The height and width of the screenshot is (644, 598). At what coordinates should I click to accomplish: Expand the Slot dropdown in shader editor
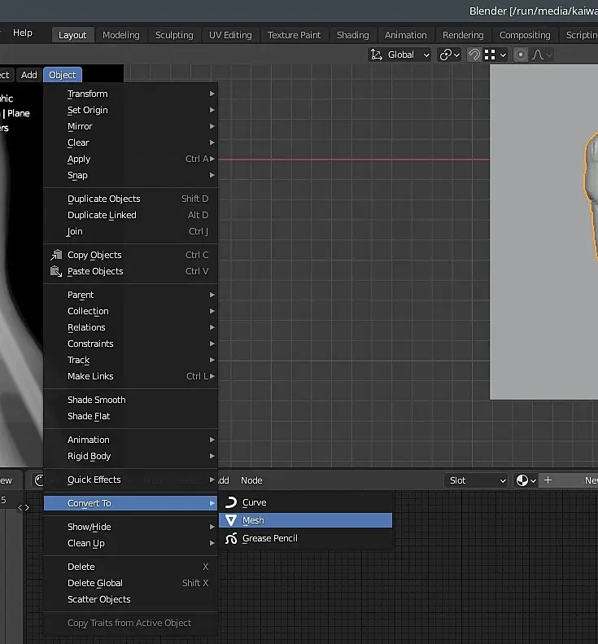(476, 480)
